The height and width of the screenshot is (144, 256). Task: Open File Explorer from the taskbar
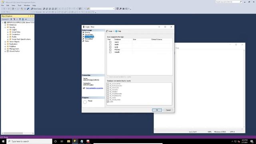pos(68,141)
